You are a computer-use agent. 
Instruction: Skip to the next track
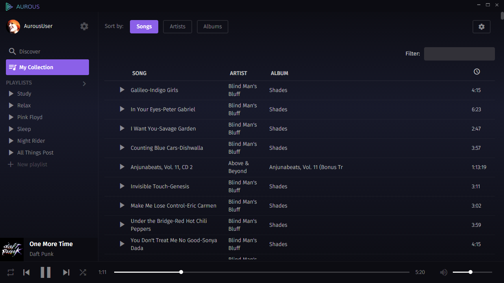point(66,272)
